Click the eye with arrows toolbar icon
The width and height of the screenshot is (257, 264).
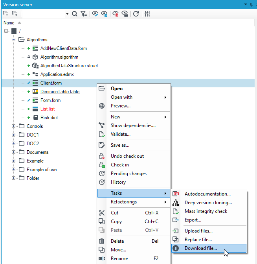click(x=95, y=14)
